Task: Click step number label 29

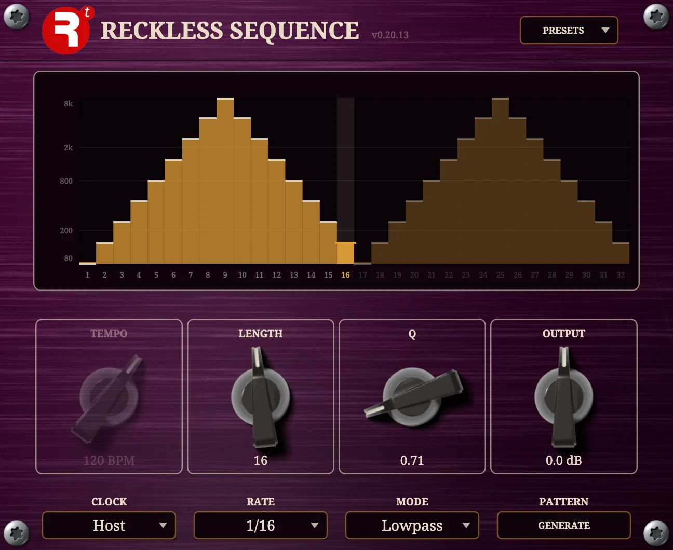Action: pos(569,275)
